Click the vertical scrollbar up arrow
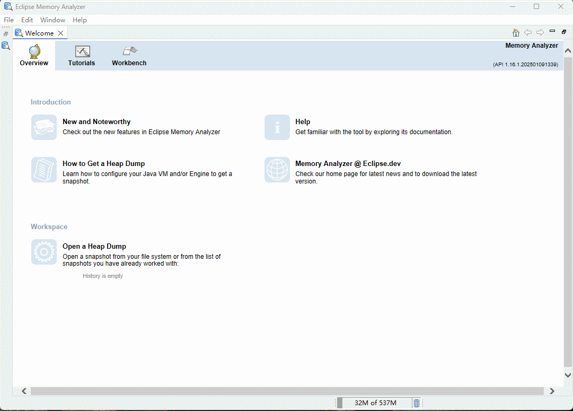 [568, 51]
